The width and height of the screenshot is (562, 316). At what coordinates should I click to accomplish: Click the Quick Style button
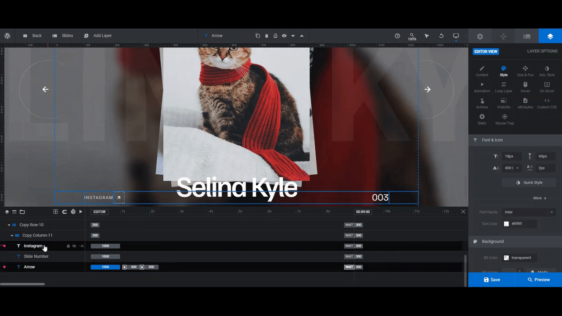click(529, 183)
